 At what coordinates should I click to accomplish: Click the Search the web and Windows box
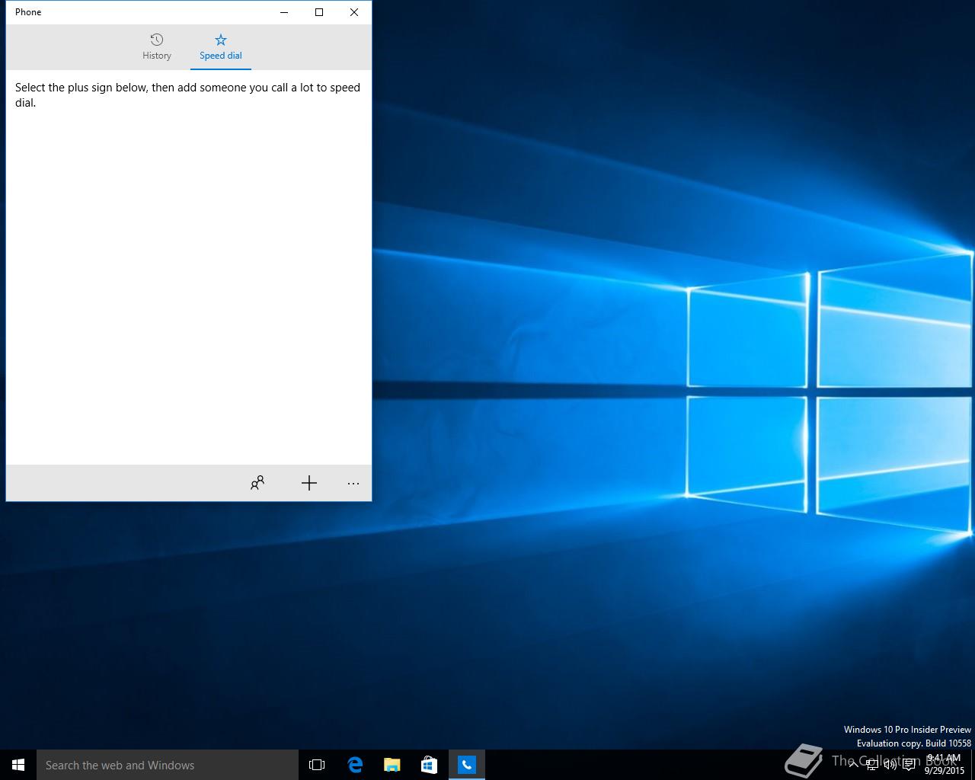click(x=168, y=765)
